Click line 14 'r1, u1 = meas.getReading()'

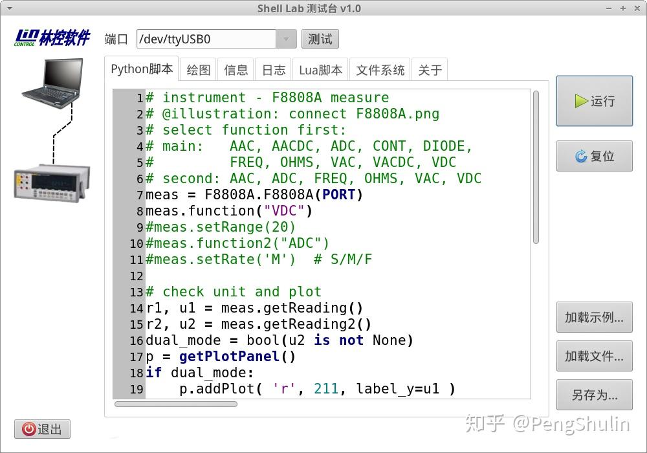click(254, 308)
